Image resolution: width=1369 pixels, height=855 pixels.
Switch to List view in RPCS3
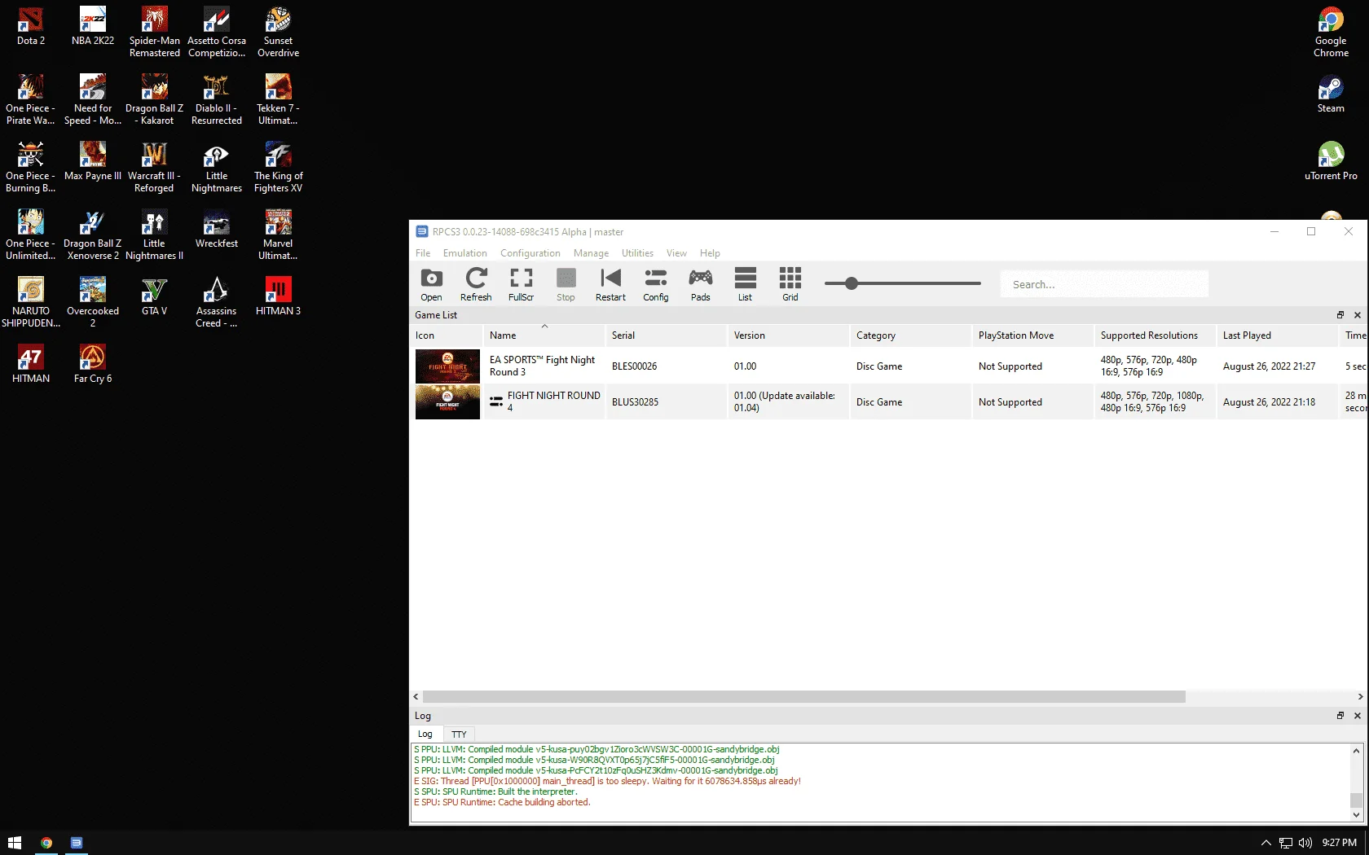[745, 284]
